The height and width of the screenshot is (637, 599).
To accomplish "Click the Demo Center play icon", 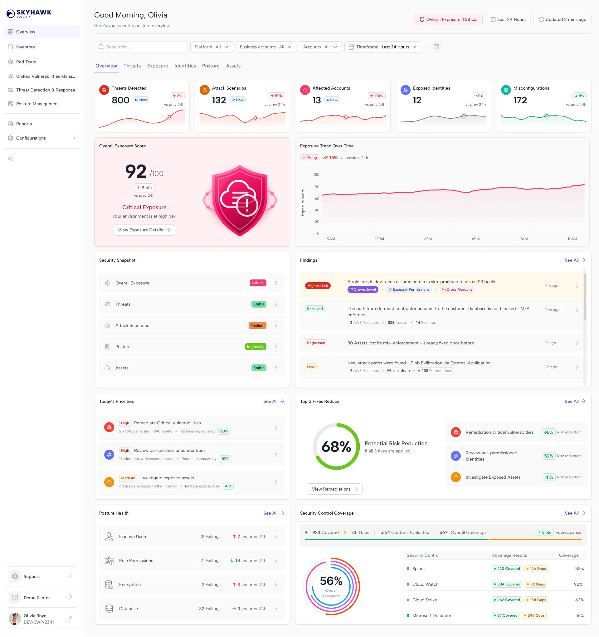I will coord(15,598).
